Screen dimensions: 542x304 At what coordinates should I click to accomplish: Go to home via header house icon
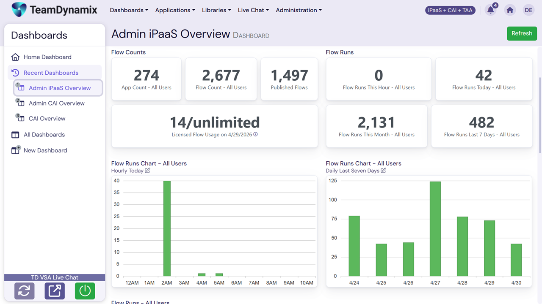point(510,10)
